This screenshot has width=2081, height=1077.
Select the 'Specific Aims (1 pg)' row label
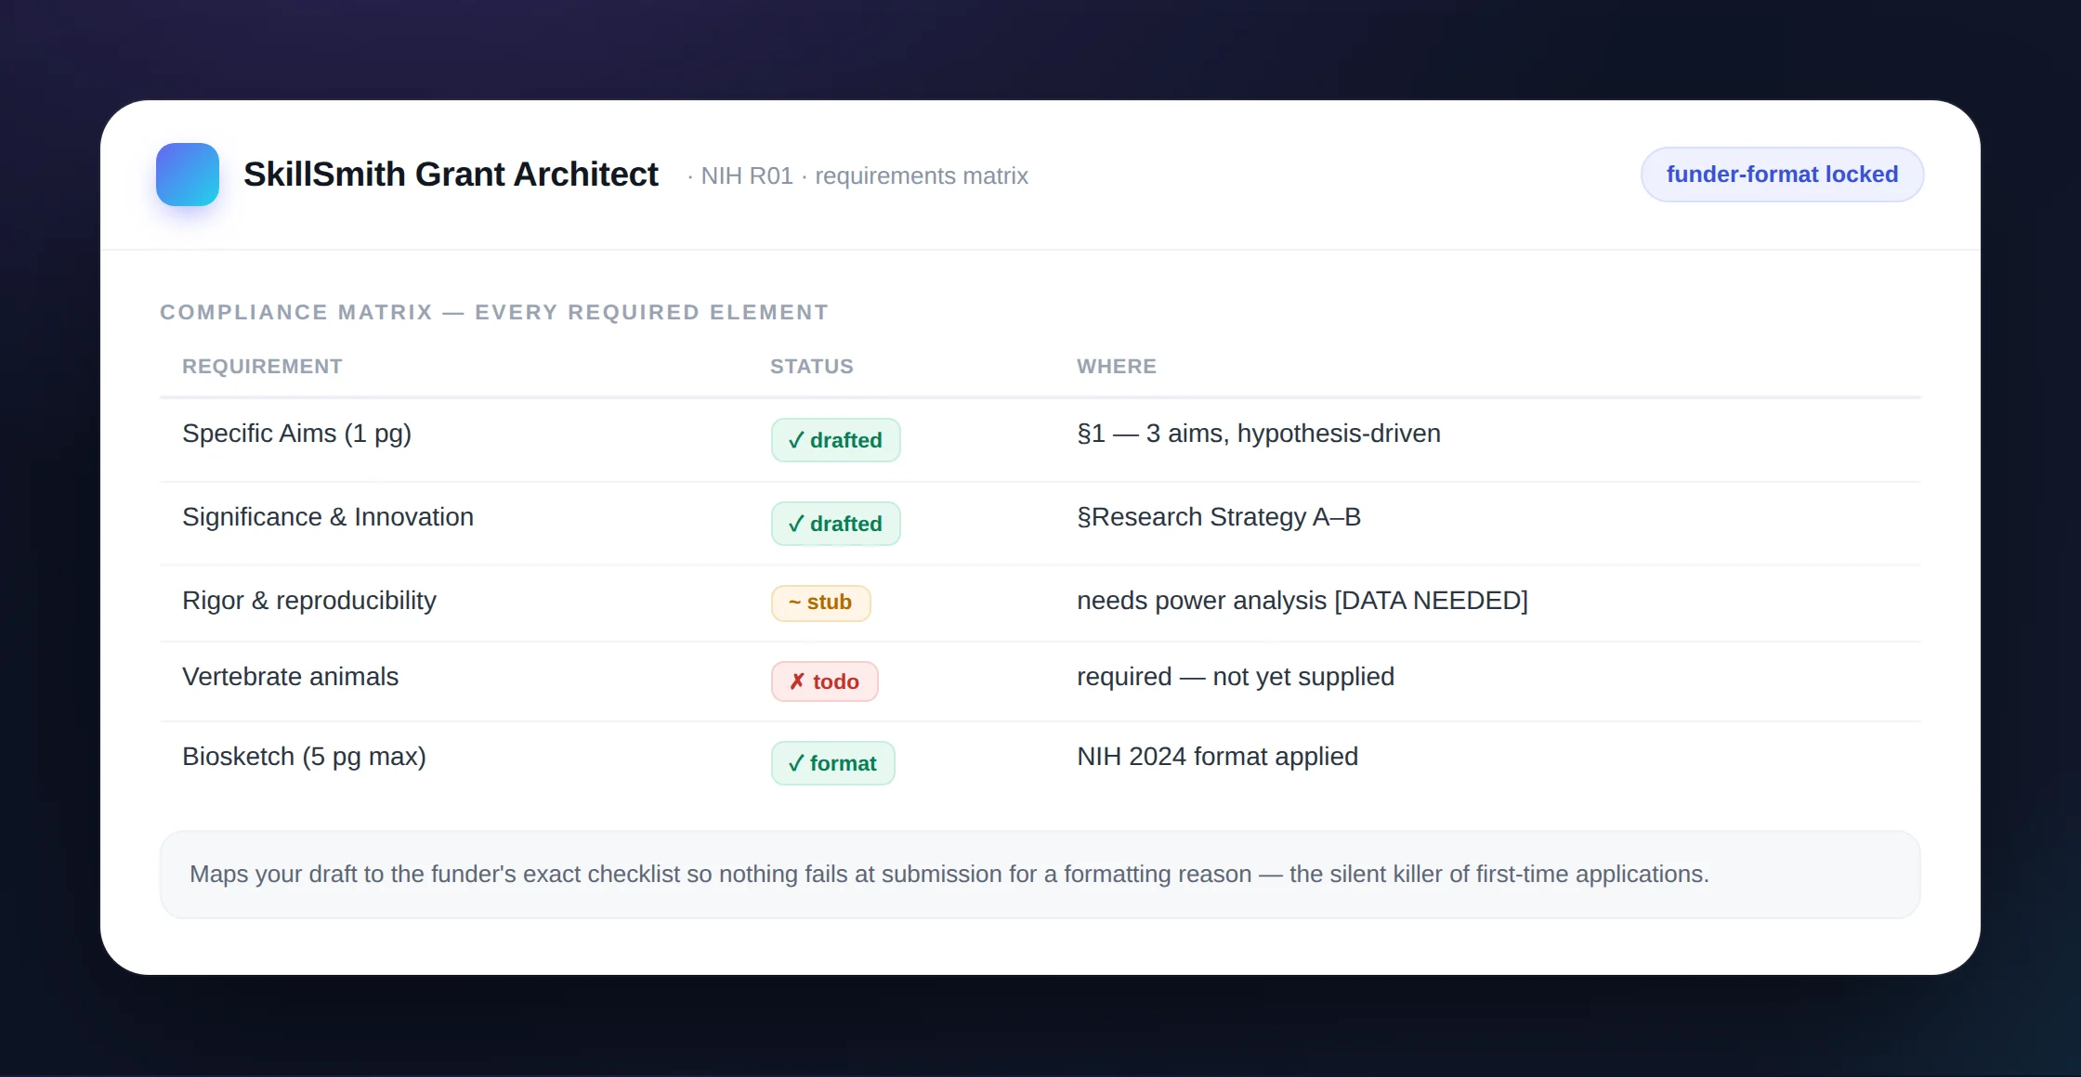click(296, 434)
